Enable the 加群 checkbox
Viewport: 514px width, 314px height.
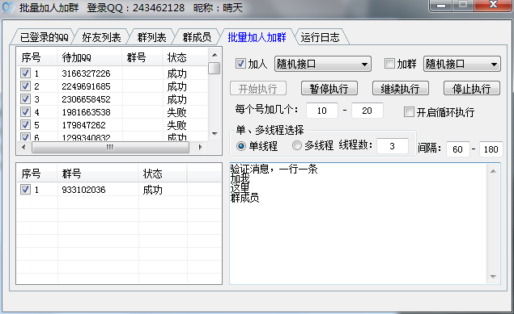[x=389, y=63]
